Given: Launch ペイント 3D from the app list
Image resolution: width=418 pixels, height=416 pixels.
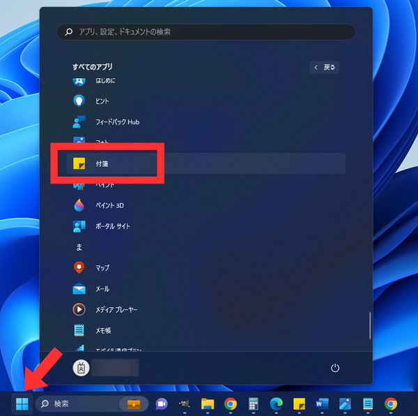Looking at the screenshot, I should 206,205.
